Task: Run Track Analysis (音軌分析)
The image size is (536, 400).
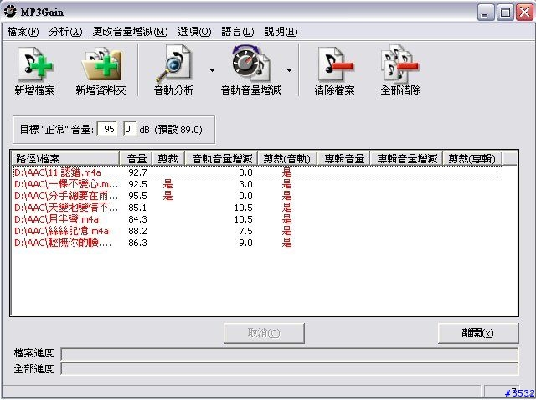Action: click(174, 70)
